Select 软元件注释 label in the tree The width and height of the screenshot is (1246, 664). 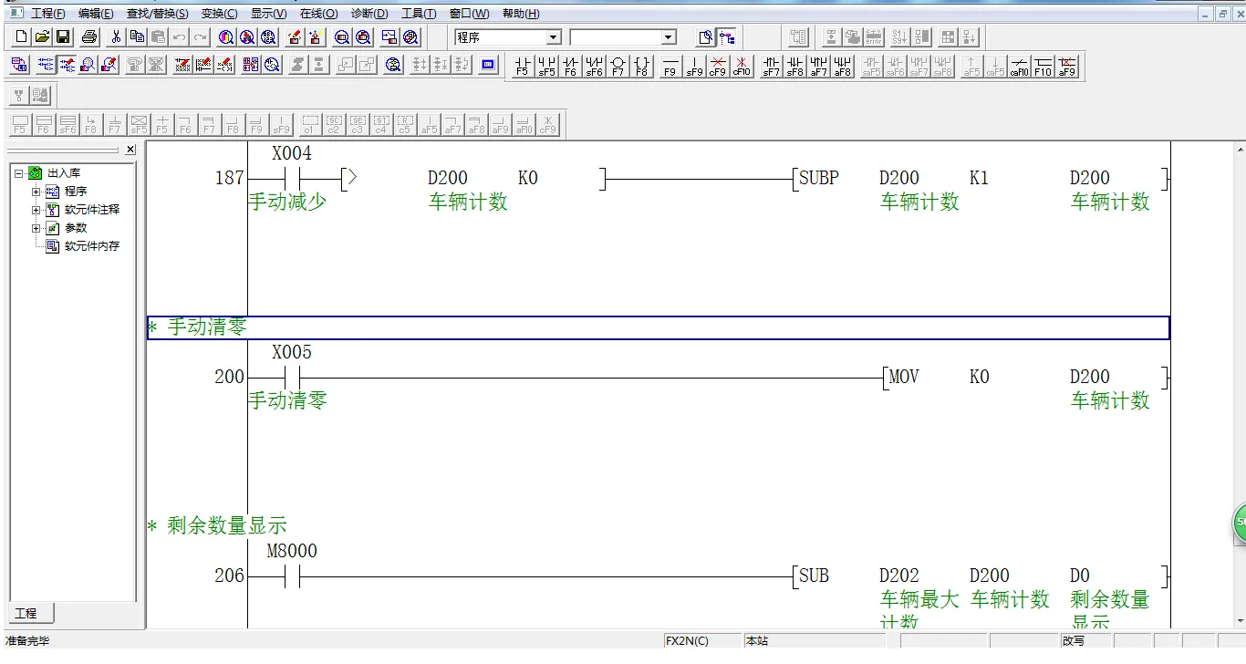pos(92,210)
